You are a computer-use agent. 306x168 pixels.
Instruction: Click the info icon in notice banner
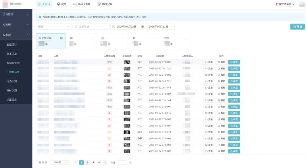pos(40,17)
